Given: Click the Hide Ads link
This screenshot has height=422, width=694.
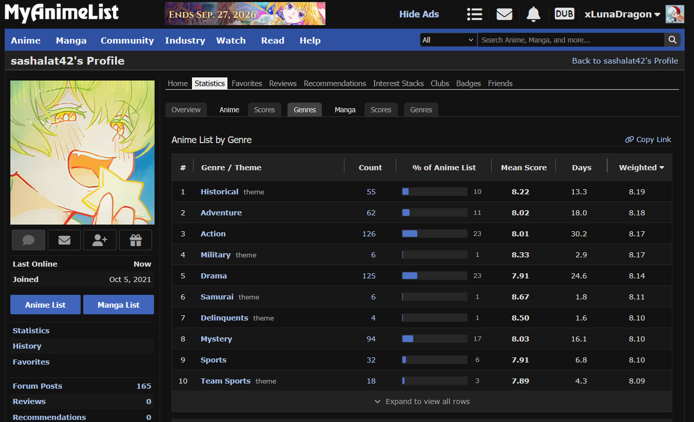Looking at the screenshot, I should (419, 14).
